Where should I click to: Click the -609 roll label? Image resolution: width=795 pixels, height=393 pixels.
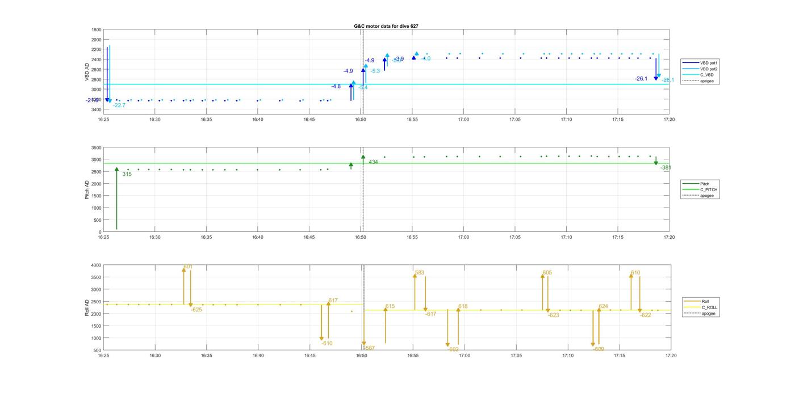tap(599, 349)
